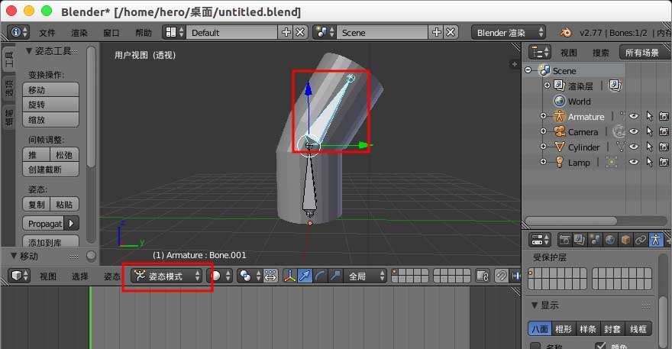Open the Info editor type selector

pos(18,32)
